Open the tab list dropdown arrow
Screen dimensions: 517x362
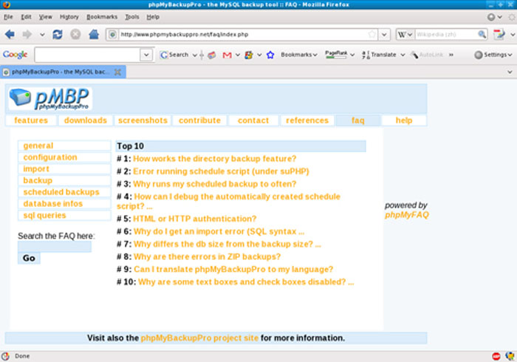(x=510, y=72)
